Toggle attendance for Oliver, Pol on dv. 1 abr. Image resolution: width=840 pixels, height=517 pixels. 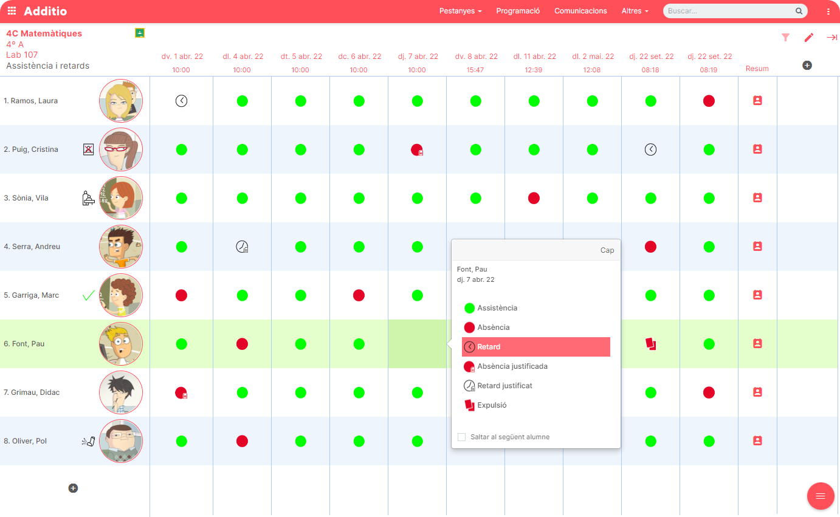181,440
